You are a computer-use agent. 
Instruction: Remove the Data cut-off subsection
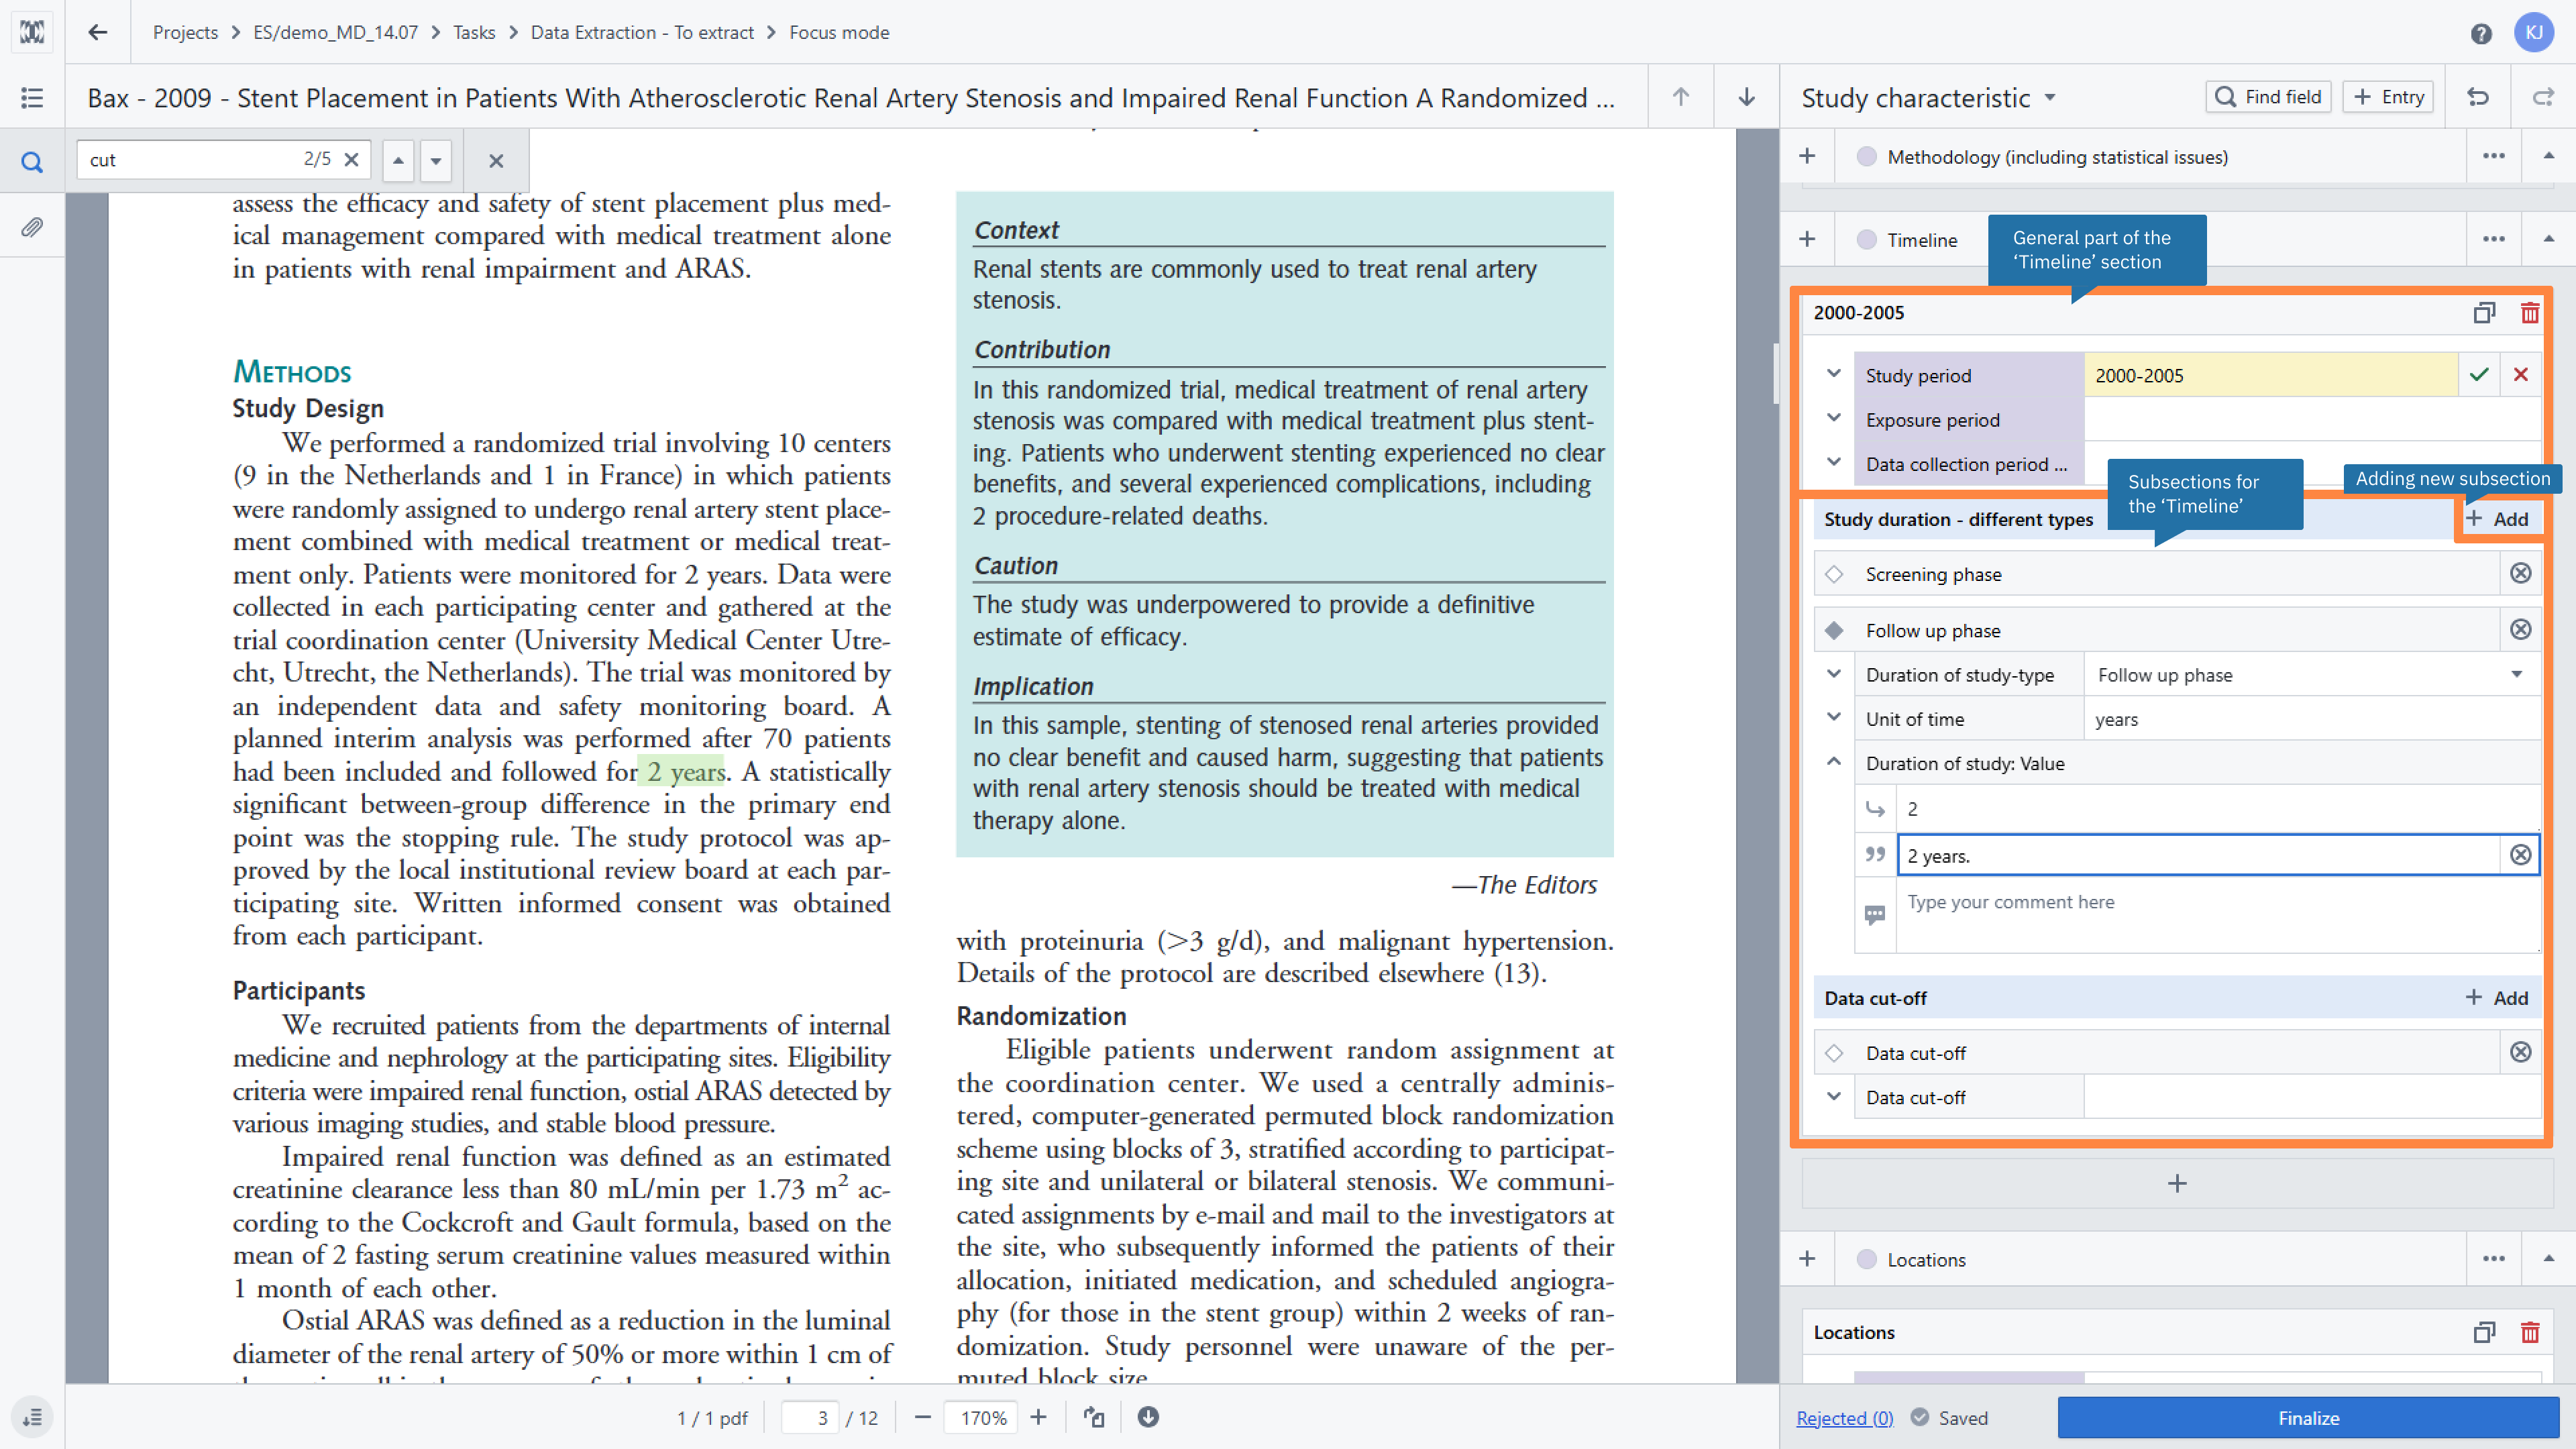pyautogui.click(x=2521, y=1052)
